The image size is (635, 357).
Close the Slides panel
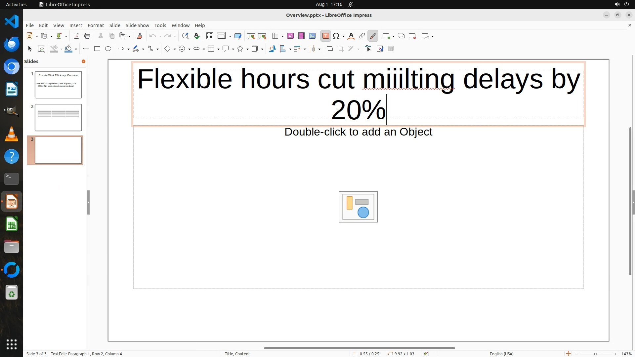point(83,61)
